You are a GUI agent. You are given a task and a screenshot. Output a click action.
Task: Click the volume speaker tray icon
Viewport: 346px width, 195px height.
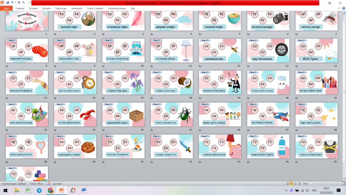click(x=308, y=190)
